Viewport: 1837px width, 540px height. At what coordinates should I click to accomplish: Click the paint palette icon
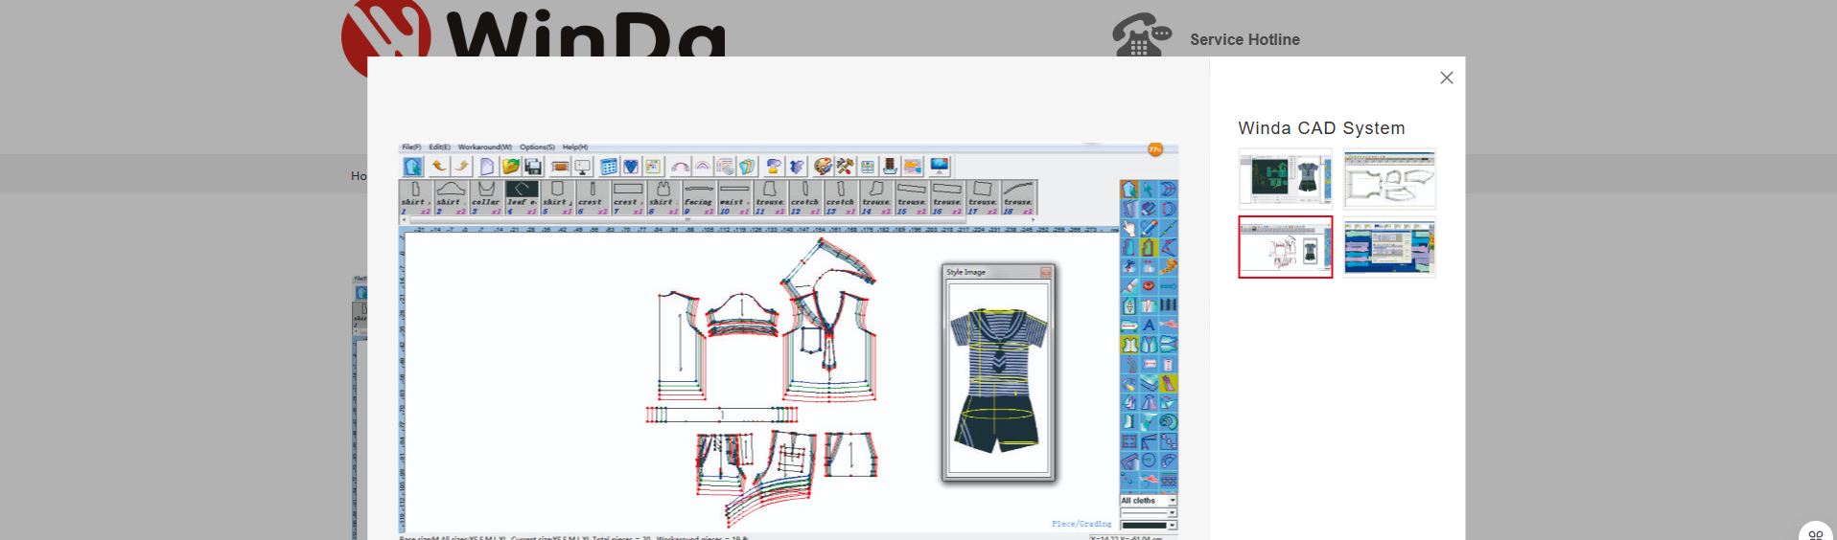823,167
